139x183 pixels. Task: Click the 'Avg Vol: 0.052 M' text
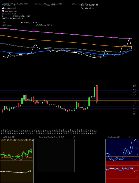tap(89, 5)
